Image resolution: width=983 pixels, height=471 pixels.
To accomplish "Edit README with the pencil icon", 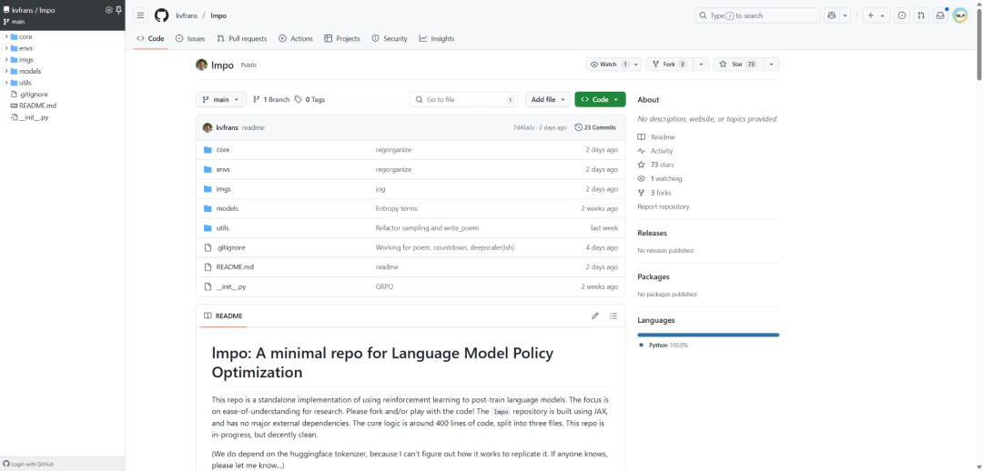I will tap(595, 316).
